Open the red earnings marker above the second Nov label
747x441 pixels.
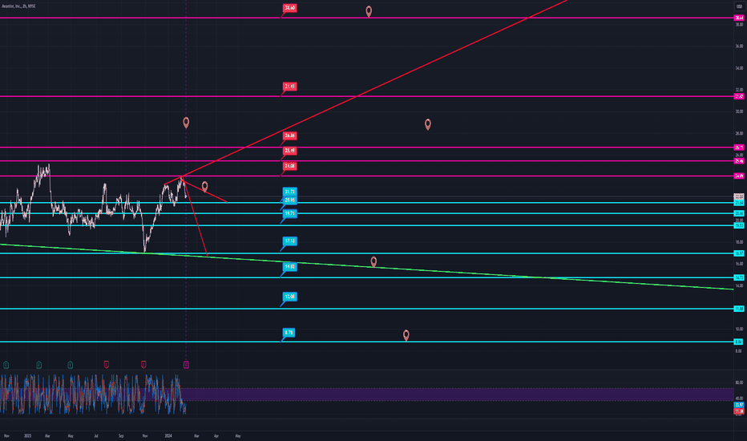tap(143, 365)
